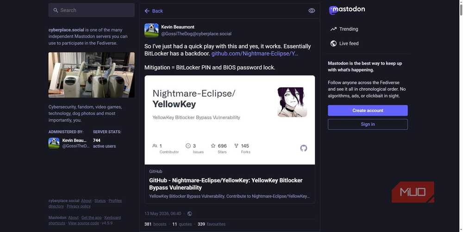Open Kevin Beaumont's post avatar
Screen dimensions: 463x232
point(151,31)
